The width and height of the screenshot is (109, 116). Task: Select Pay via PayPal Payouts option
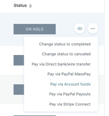pyautogui.click(x=70, y=94)
